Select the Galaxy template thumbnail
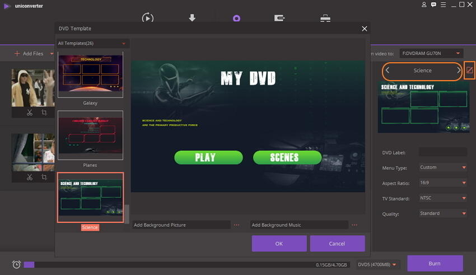 [91, 74]
